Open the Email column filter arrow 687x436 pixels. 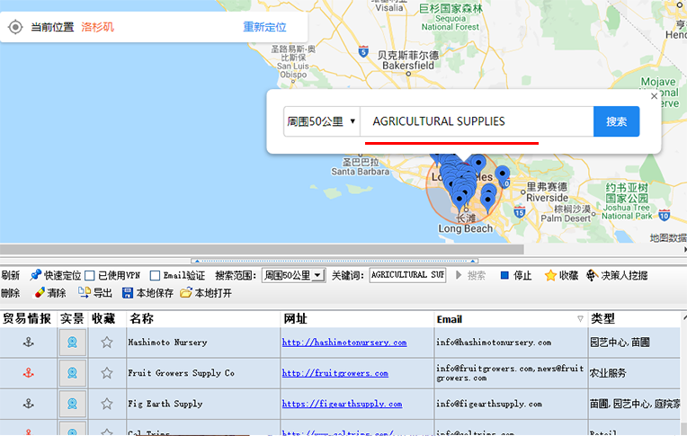[580, 319]
